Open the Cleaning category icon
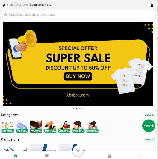The image size is (158, 159). pyautogui.click(x=64, y=127)
